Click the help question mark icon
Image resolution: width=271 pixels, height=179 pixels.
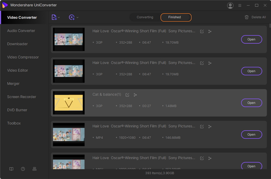point(23,169)
